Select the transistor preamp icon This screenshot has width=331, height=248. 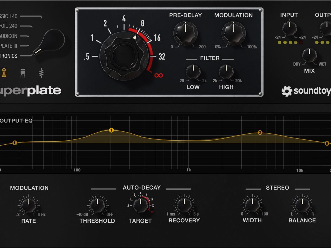pos(23,73)
